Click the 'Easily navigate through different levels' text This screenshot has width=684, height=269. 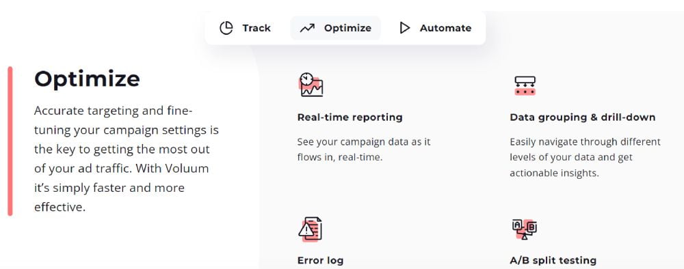click(585, 150)
